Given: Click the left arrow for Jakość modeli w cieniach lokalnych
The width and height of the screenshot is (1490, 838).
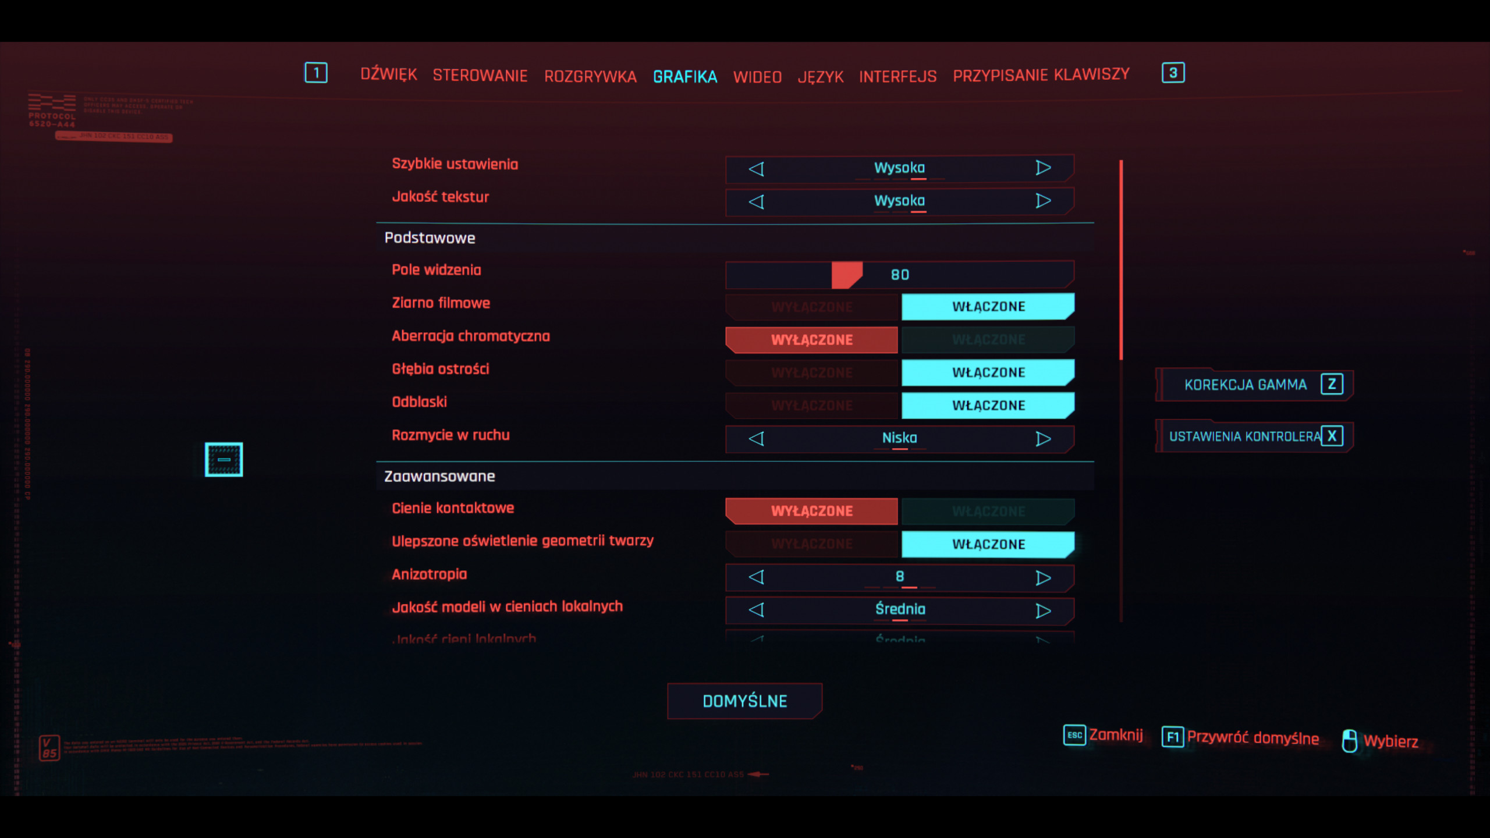Looking at the screenshot, I should pyautogui.click(x=755, y=610).
